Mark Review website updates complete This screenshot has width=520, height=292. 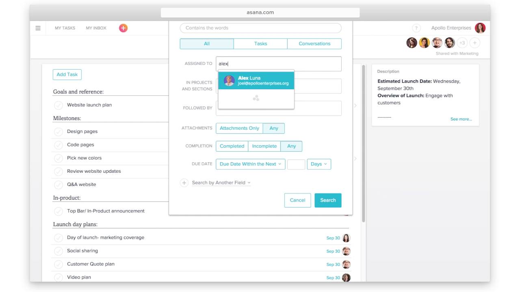[x=58, y=172]
